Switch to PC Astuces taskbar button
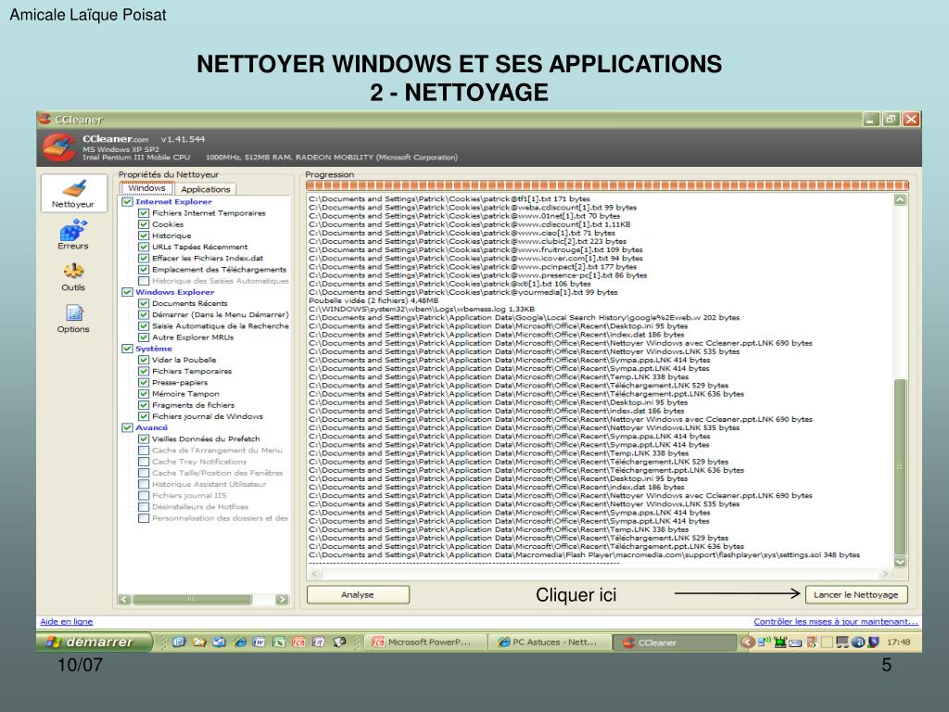The image size is (949, 712). click(550, 642)
